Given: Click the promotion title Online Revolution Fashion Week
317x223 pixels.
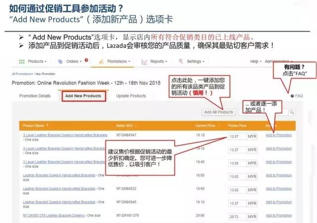Looking at the screenshot, I should point(86,83).
